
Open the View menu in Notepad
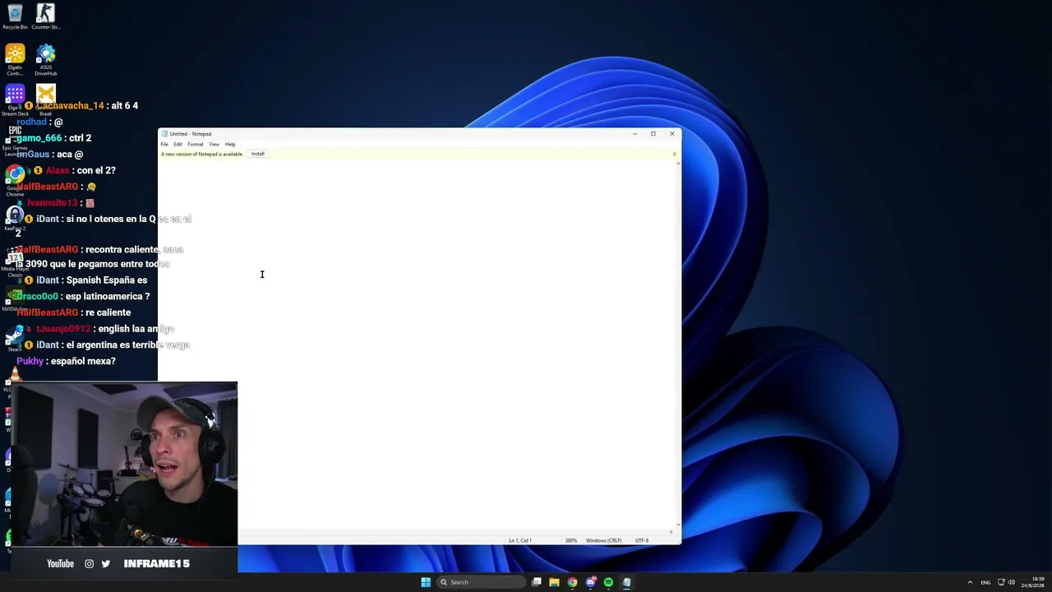[x=214, y=144]
